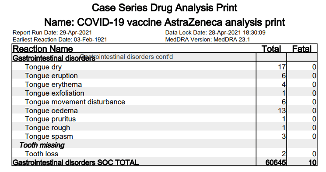The image size is (326, 172).
Task: Select the Tongue dry total value 17
Action: tap(282, 67)
